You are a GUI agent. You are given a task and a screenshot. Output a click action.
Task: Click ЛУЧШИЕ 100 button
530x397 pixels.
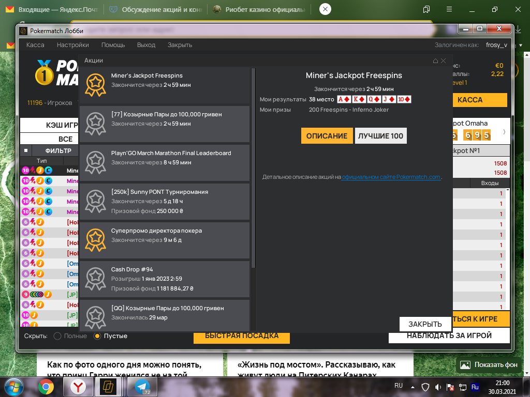point(380,136)
